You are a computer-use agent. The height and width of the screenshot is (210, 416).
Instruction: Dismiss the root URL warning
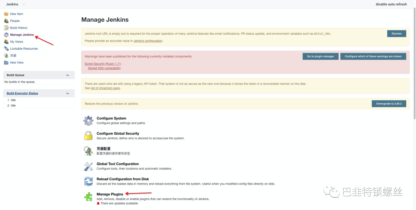(396, 34)
